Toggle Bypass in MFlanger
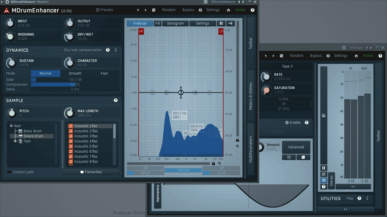The image size is (387, 217). [316, 56]
